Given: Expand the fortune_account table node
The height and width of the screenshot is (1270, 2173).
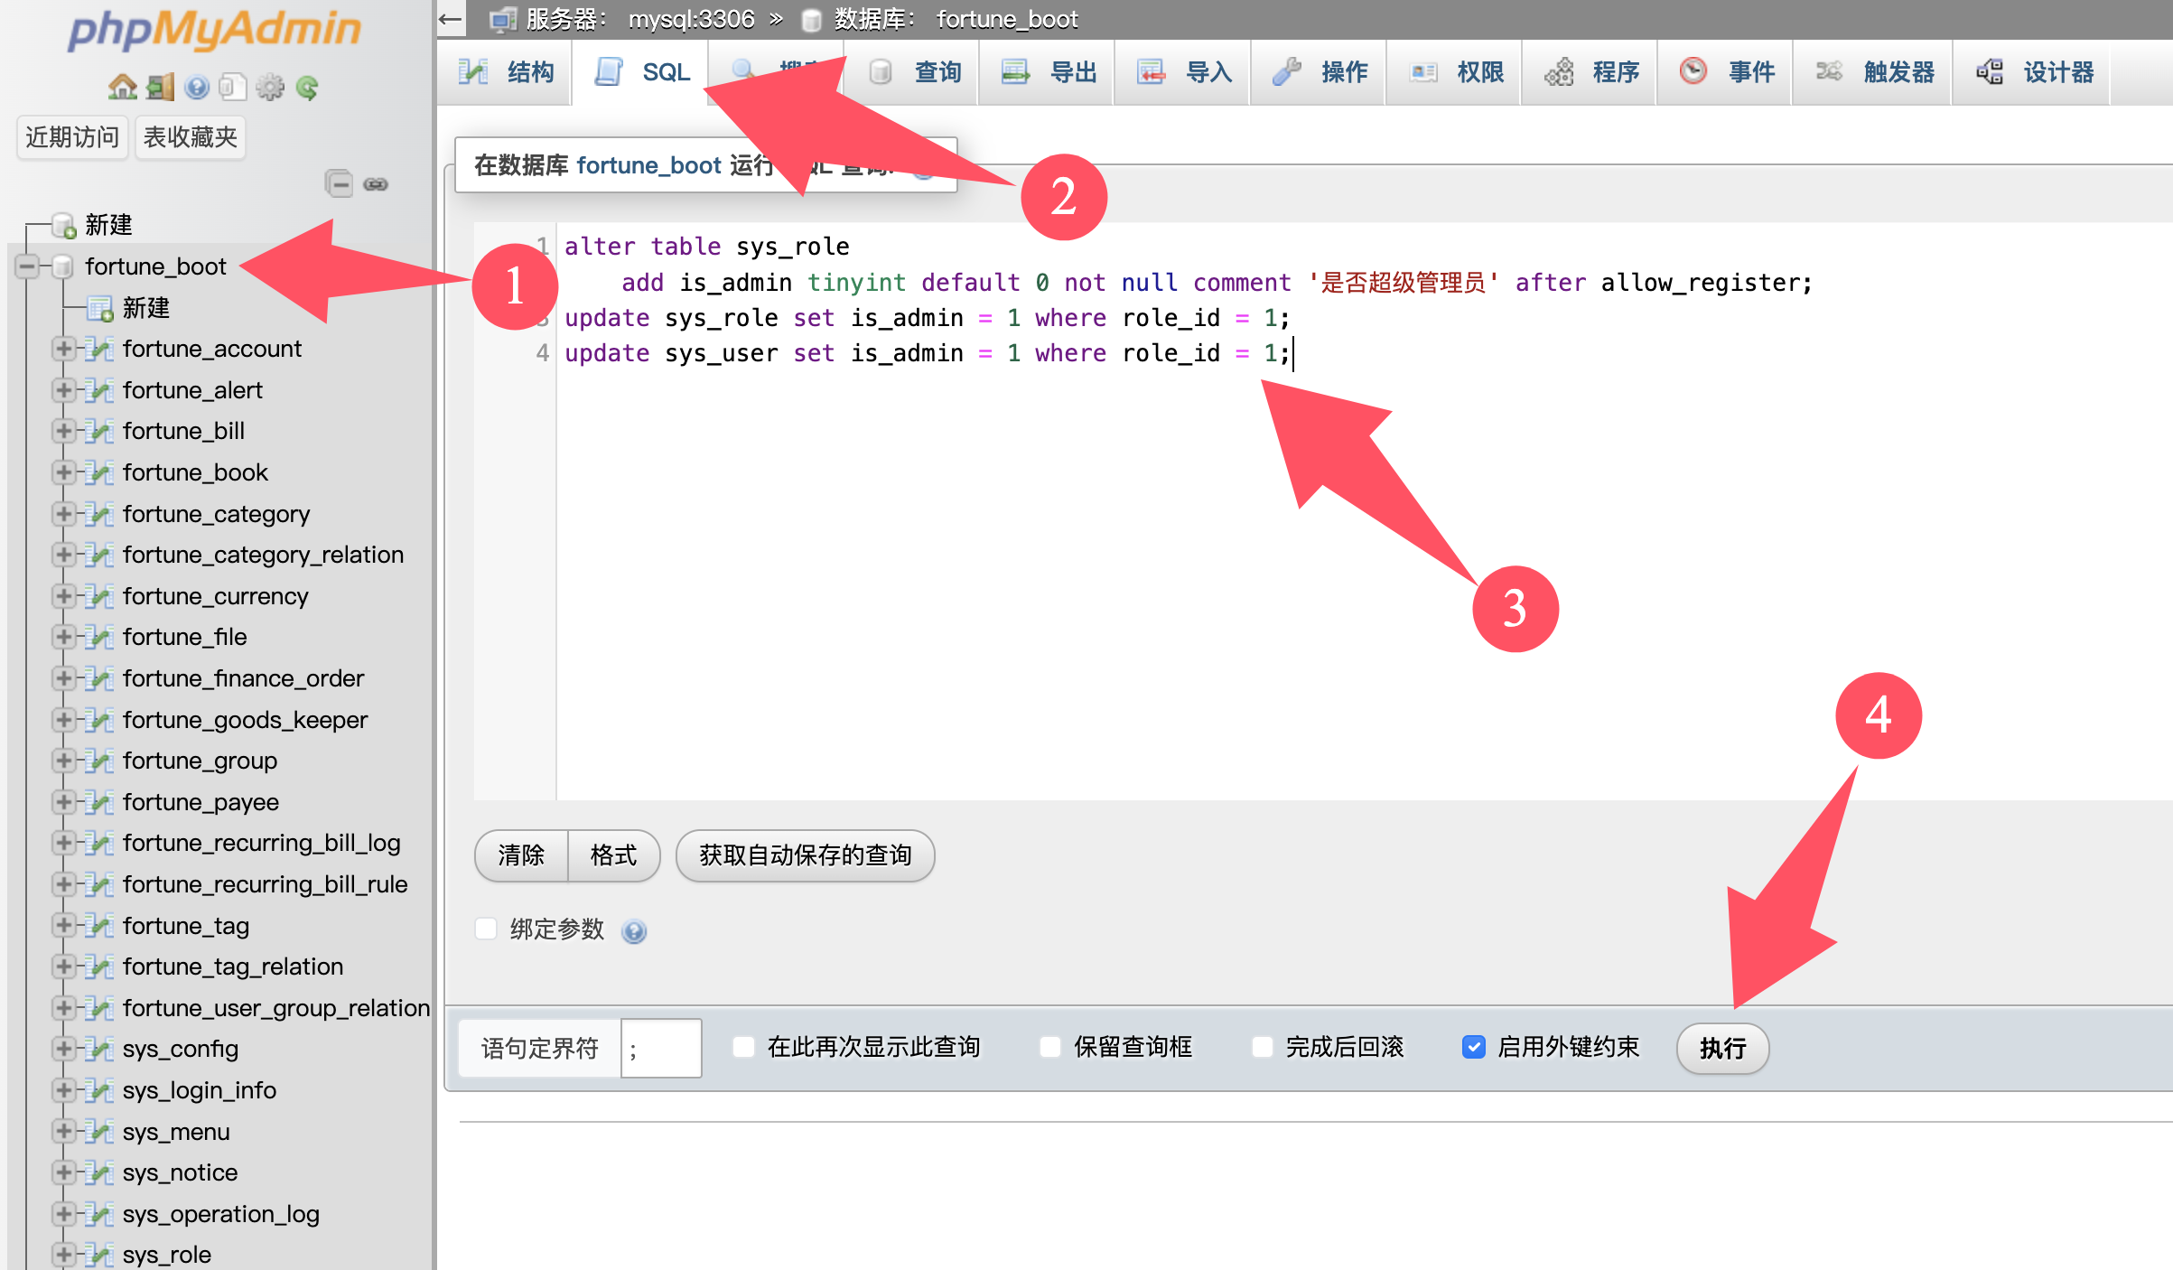Looking at the screenshot, I should pyautogui.click(x=63, y=349).
